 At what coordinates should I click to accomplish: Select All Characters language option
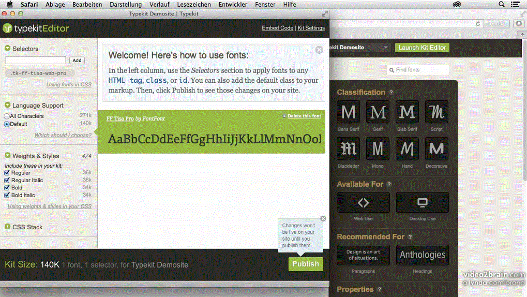click(x=7, y=116)
